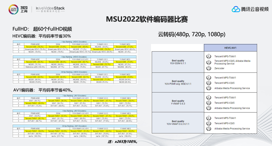Click the rav1e (163.3%) cell
Viewport: 272px width, 146px height.
pos(35,136)
